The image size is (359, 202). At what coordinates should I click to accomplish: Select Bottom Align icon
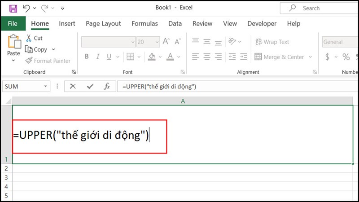(218, 42)
